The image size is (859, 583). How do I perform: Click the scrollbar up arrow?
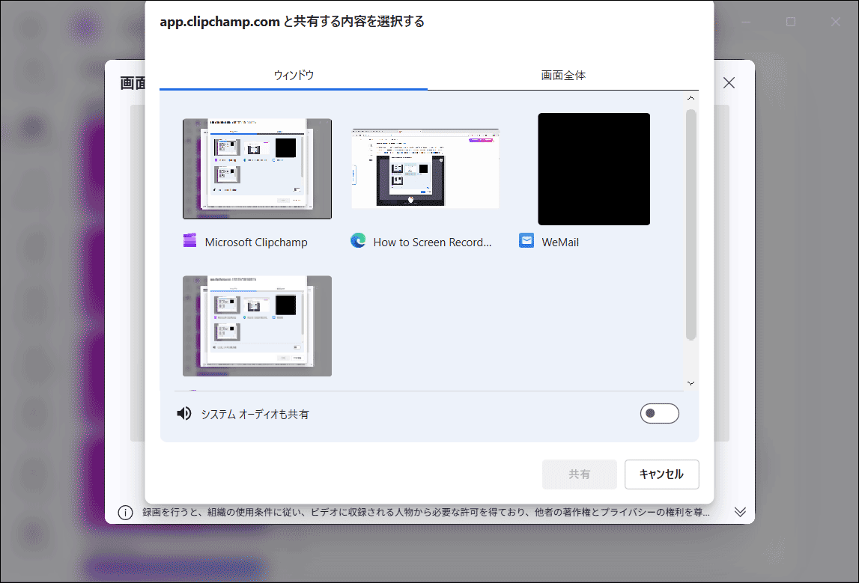690,97
